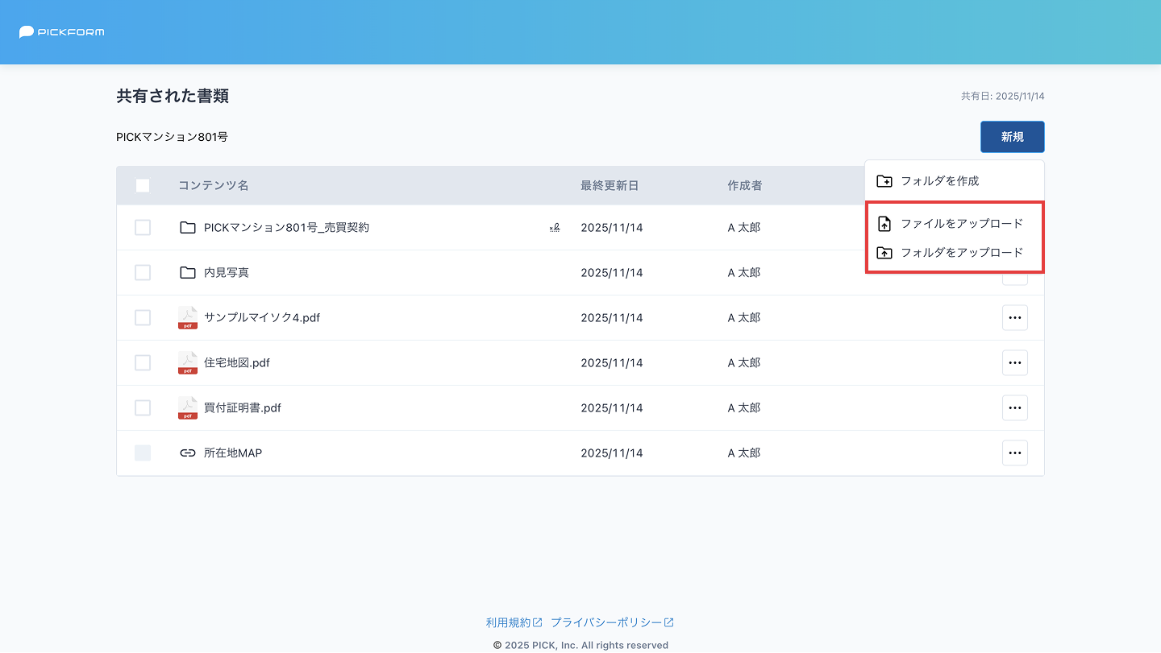Screen dimensions: 1161x653
Task: Open the 新規 dropdown button
Action: click(1012, 137)
